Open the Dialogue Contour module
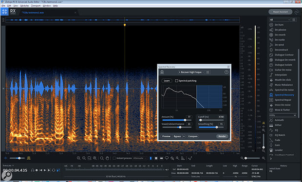The height and width of the screenshot is (182, 302). pos(284,55)
